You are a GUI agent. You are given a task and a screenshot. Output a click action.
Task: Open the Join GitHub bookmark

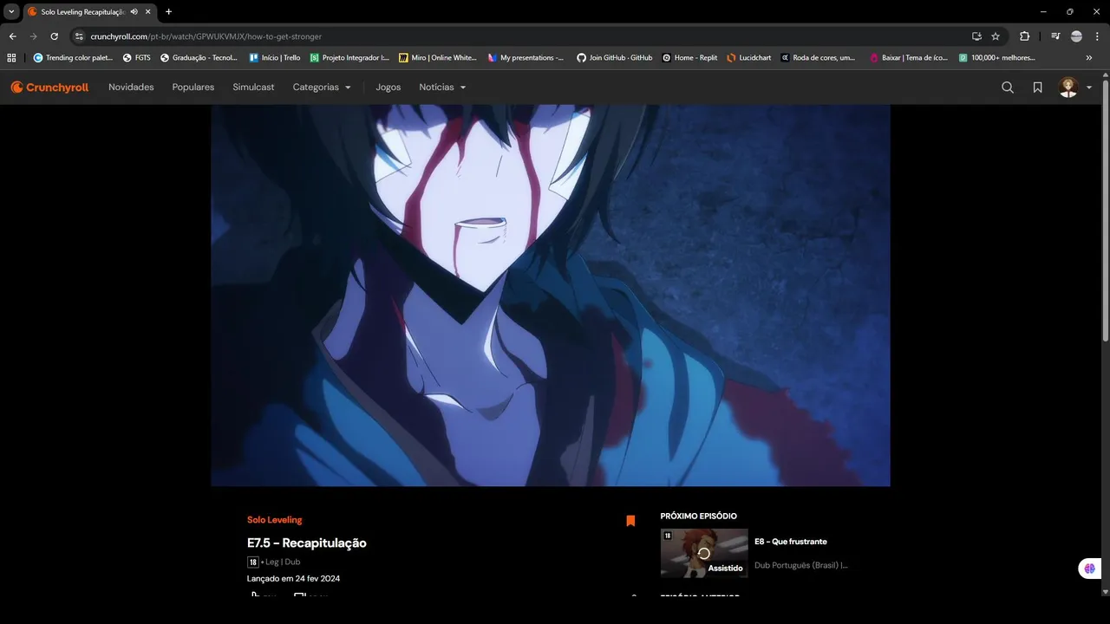coord(615,58)
